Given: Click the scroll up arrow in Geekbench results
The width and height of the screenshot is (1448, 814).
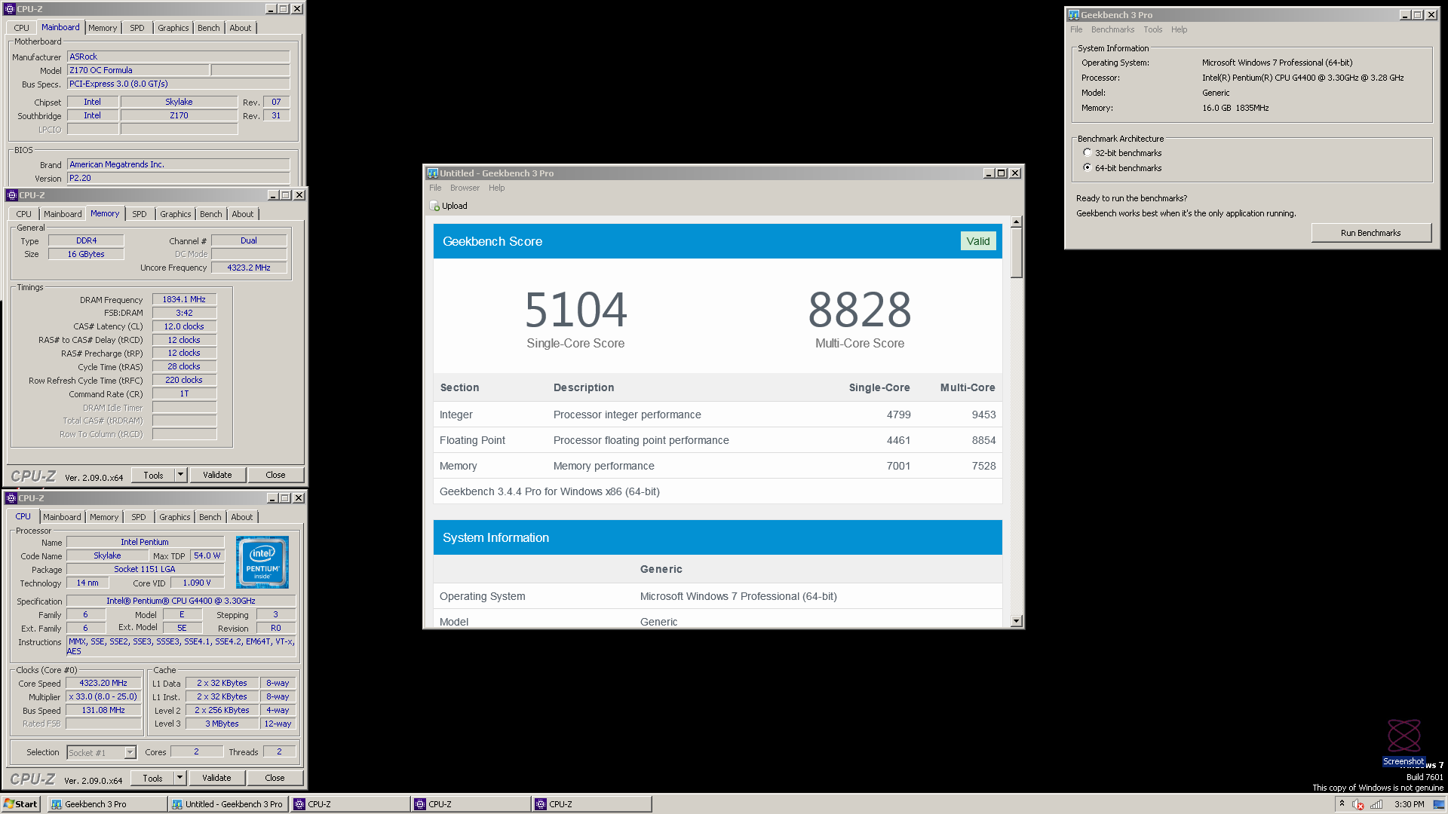Looking at the screenshot, I should pos(1017,222).
